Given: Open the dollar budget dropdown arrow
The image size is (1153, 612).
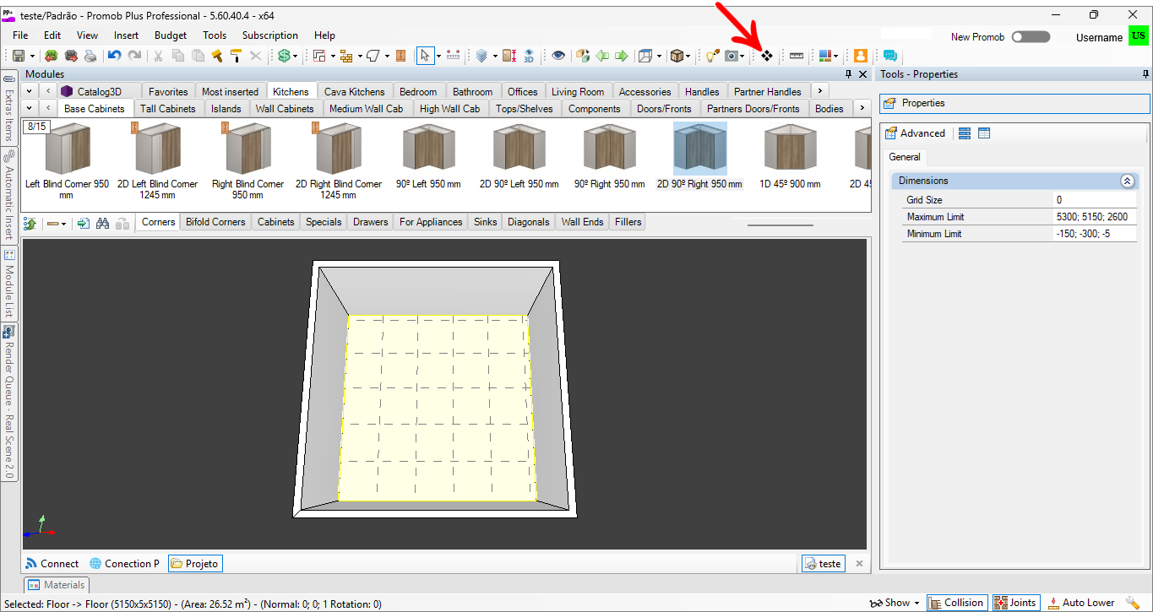Looking at the screenshot, I should pyautogui.click(x=296, y=56).
